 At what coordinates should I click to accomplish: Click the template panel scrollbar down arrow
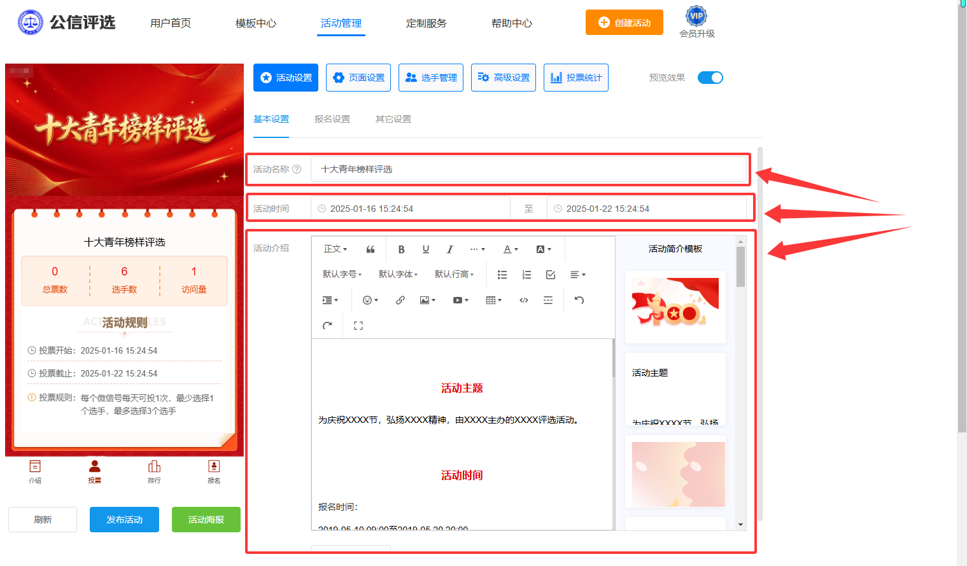click(x=740, y=525)
